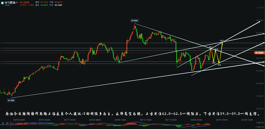Select the 67.944 high price label
The width and height of the screenshot is (265, 129).
tap(134, 21)
